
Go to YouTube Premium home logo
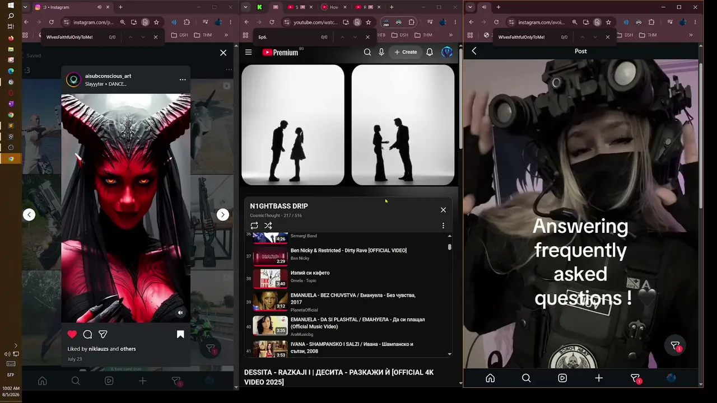(280, 52)
